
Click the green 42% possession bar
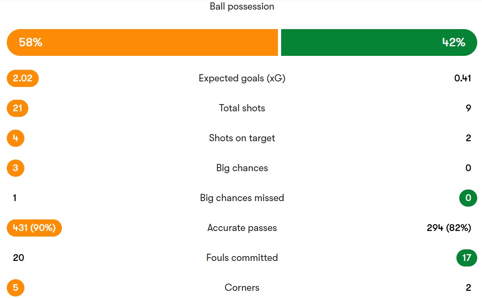pyautogui.click(x=379, y=42)
